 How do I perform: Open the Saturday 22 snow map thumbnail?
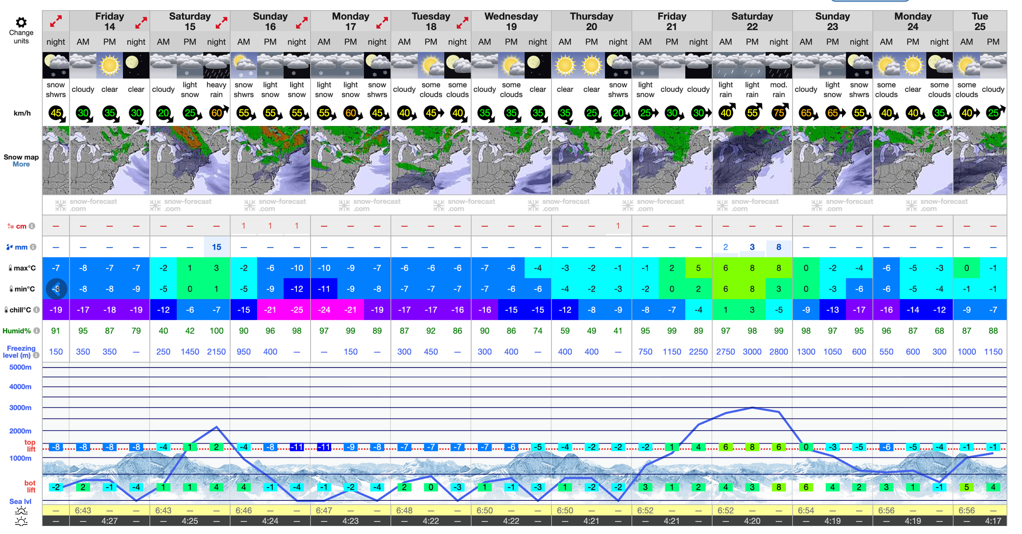[752, 161]
